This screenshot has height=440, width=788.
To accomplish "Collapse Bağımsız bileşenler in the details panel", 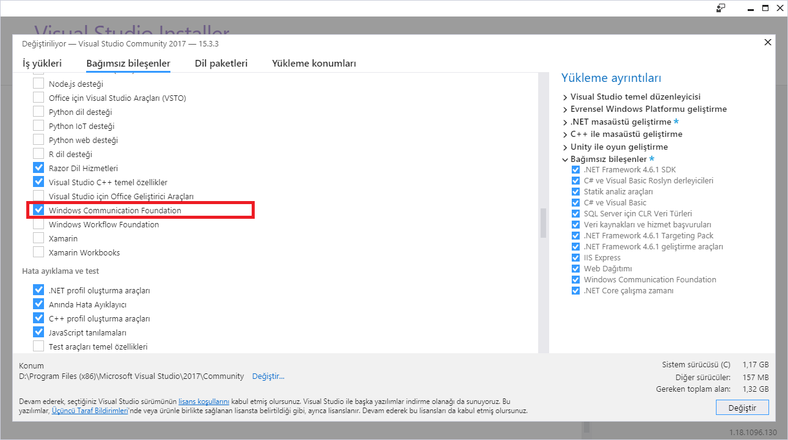I will tap(565, 159).
